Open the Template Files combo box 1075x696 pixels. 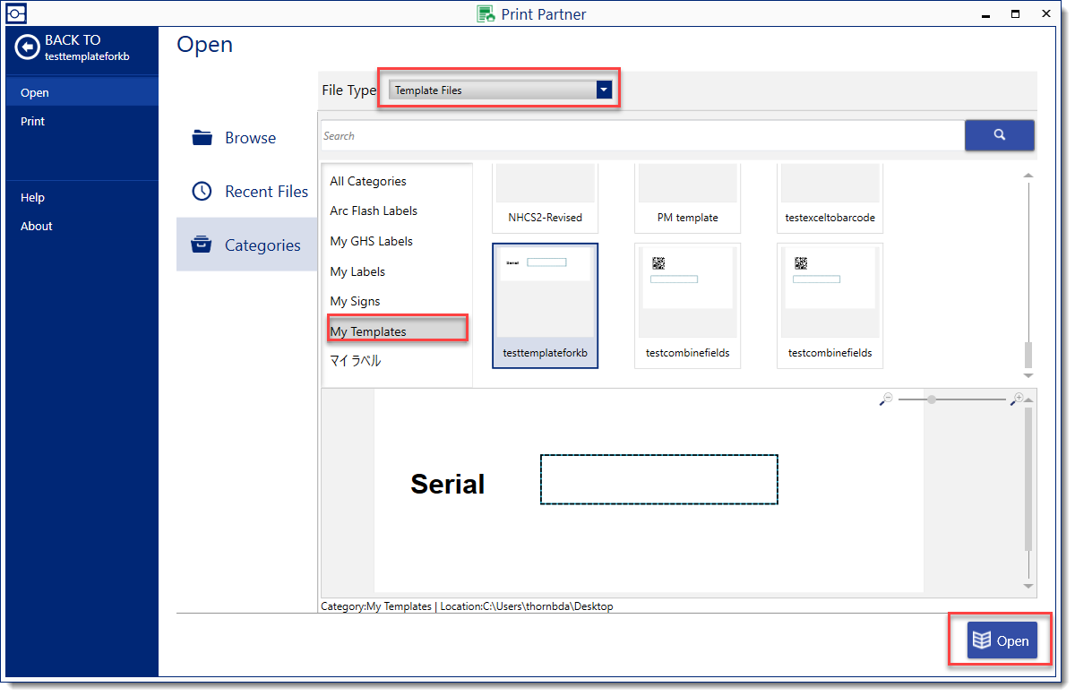point(493,90)
